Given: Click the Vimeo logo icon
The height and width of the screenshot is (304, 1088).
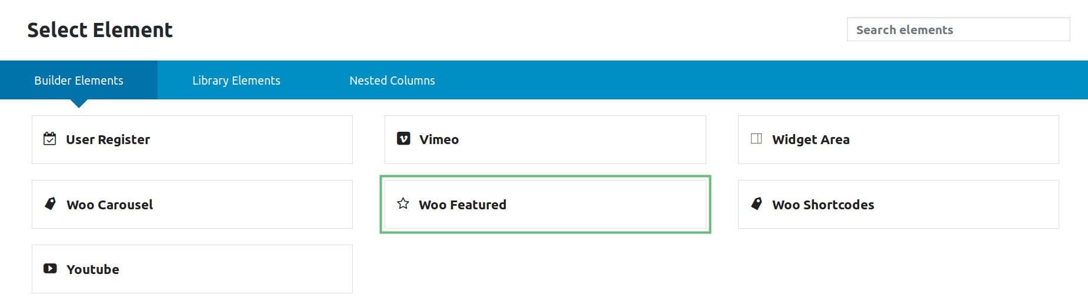Looking at the screenshot, I should [403, 139].
